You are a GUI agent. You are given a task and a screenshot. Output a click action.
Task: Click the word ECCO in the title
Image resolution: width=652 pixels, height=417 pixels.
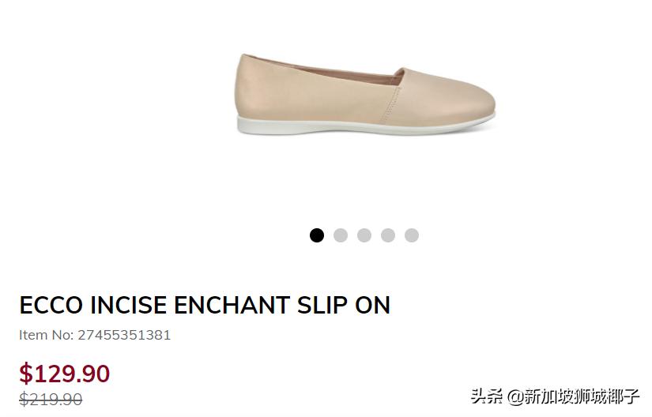coord(51,306)
